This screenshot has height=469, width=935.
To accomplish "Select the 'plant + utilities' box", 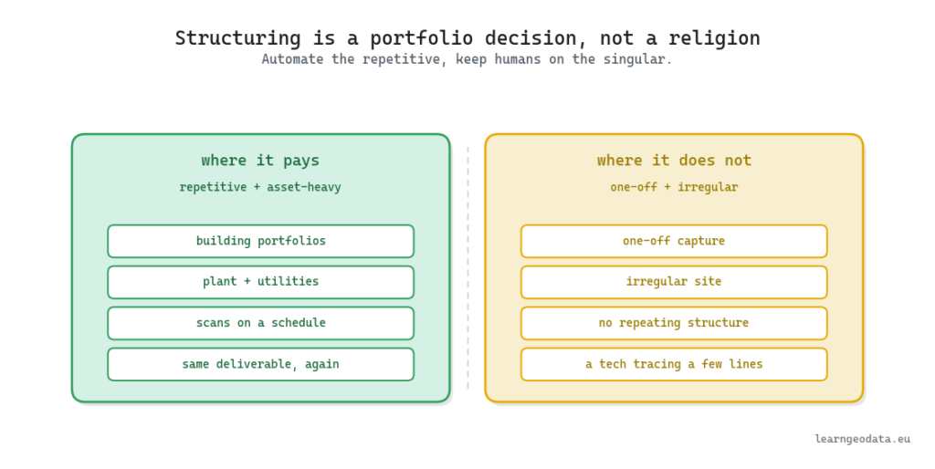I will pos(260,282).
